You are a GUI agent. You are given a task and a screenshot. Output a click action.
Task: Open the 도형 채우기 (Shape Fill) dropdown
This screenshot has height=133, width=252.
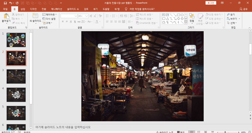pos(214,14)
